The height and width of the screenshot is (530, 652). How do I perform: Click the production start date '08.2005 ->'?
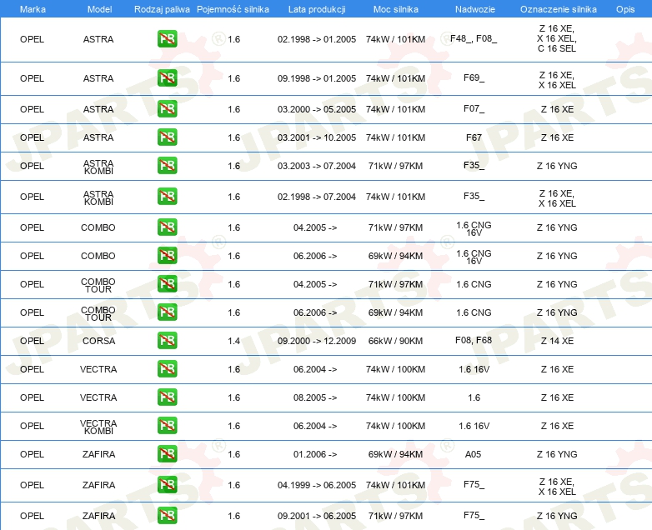pos(315,397)
